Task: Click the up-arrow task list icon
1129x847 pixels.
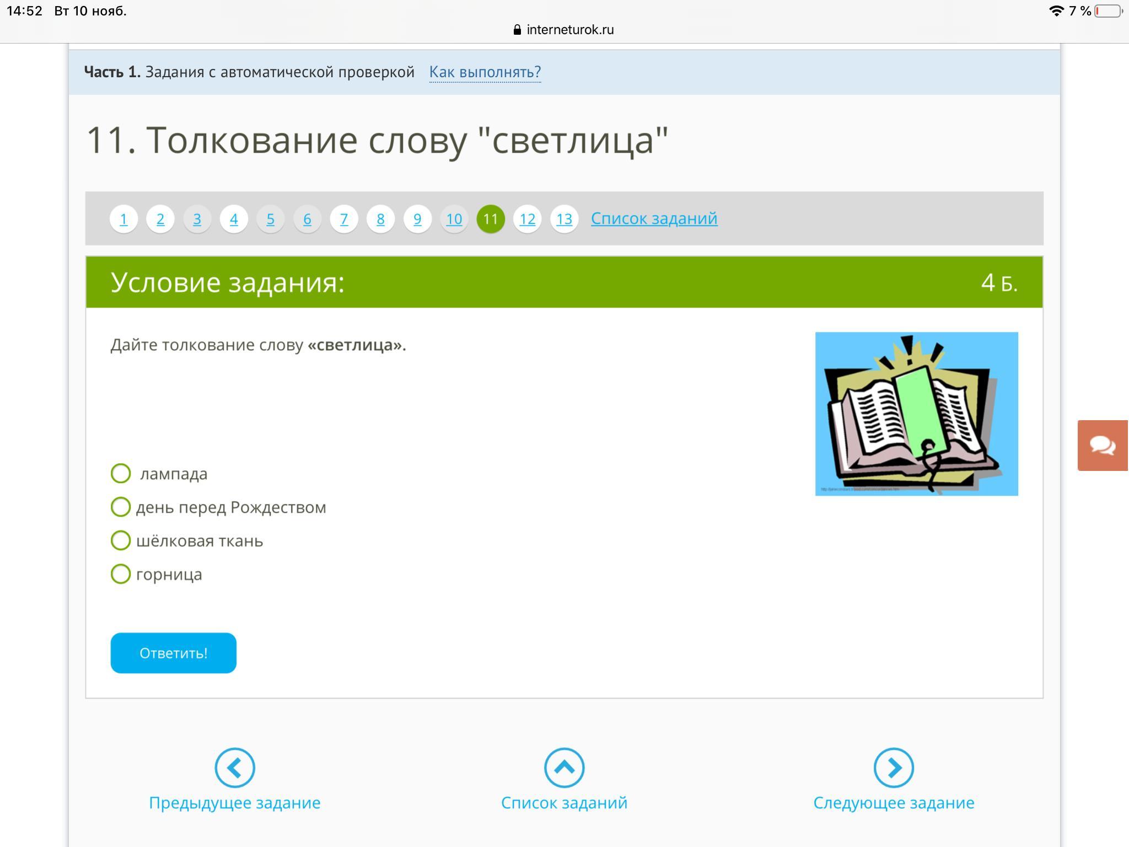Action: (x=564, y=767)
